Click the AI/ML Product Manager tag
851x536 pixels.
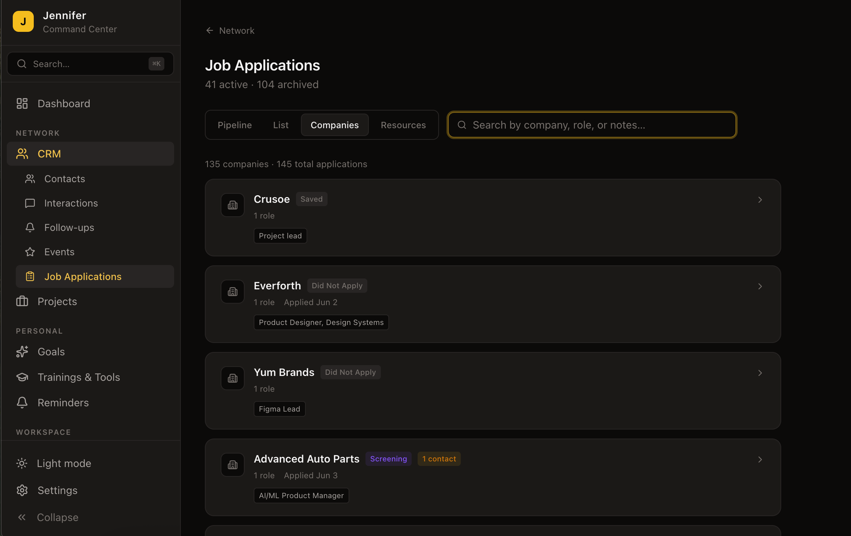301,496
